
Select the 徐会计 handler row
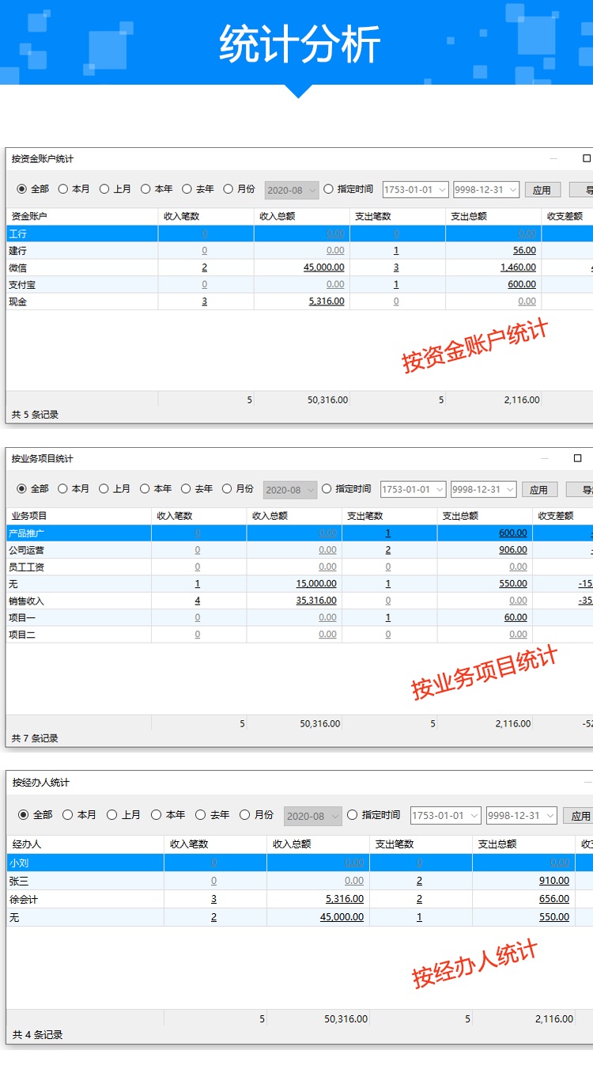pyautogui.click(x=300, y=899)
